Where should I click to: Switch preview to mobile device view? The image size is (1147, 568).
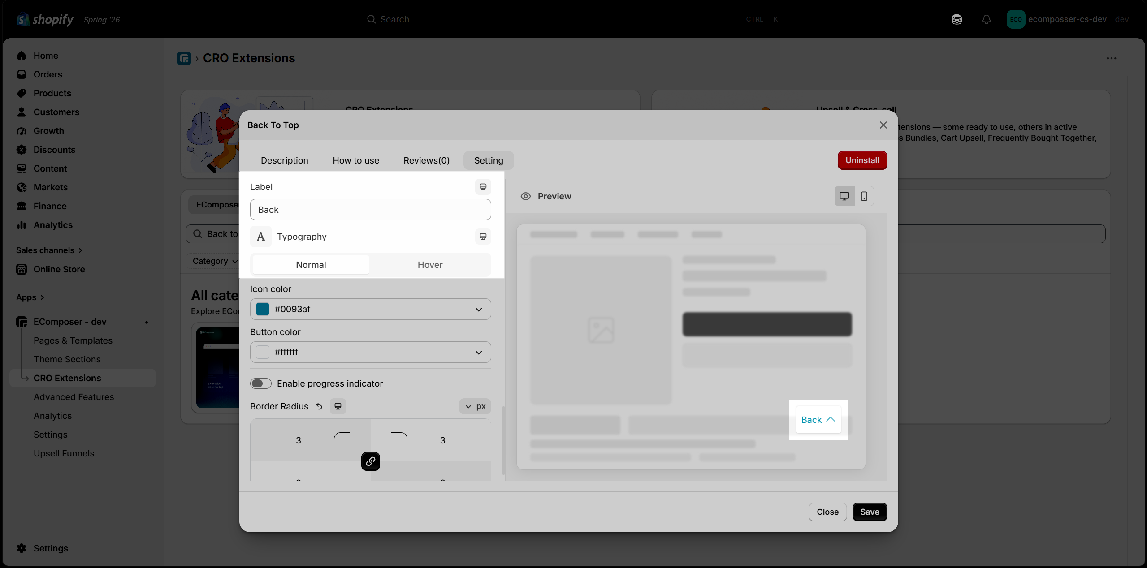[864, 196]
